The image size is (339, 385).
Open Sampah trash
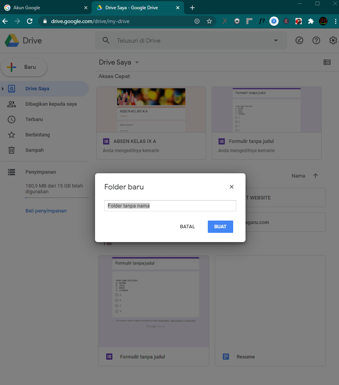click(45, 150)
